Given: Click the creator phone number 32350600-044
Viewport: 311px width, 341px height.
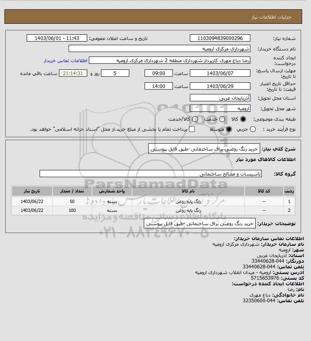Looking at the screenshot, I should click(259, 301).
